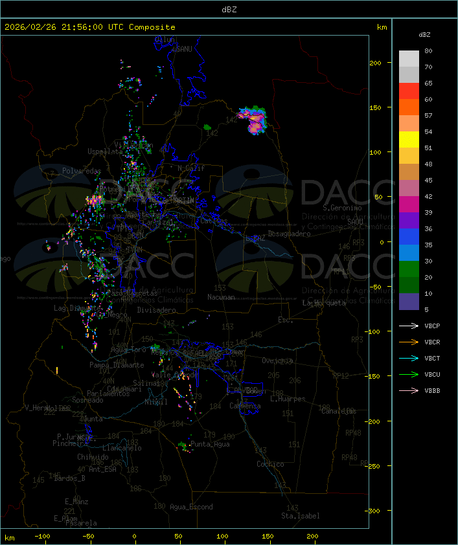Click the 'VBCP' legend label
The image size is (458, 545).
point(432,326)
